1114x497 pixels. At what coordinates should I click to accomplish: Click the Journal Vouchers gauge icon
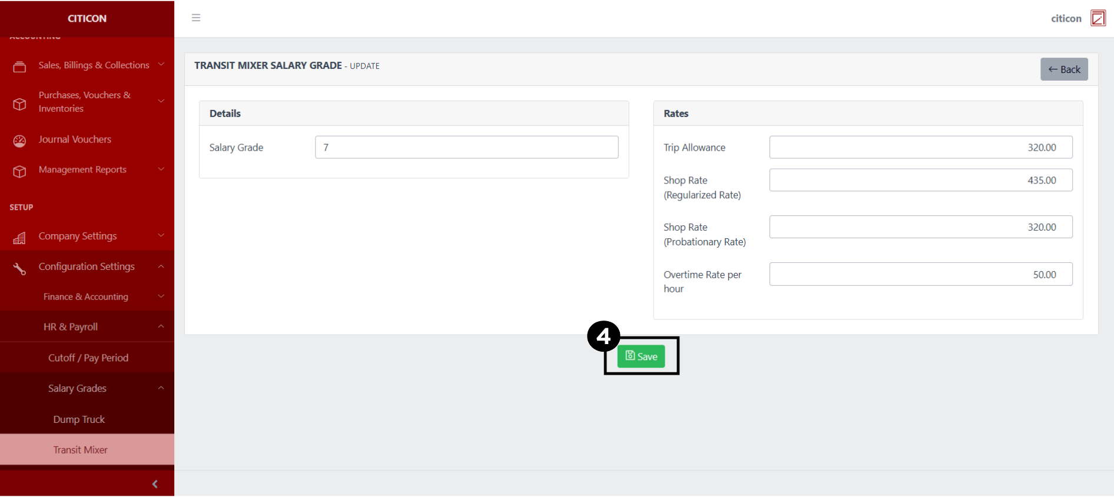(19, 141)
